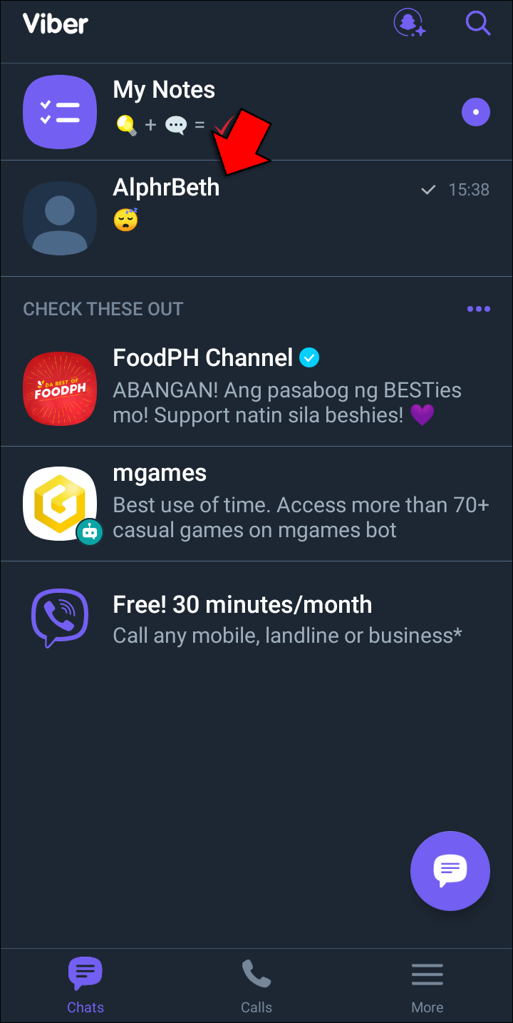Select the Chats tab

point(85,986)
